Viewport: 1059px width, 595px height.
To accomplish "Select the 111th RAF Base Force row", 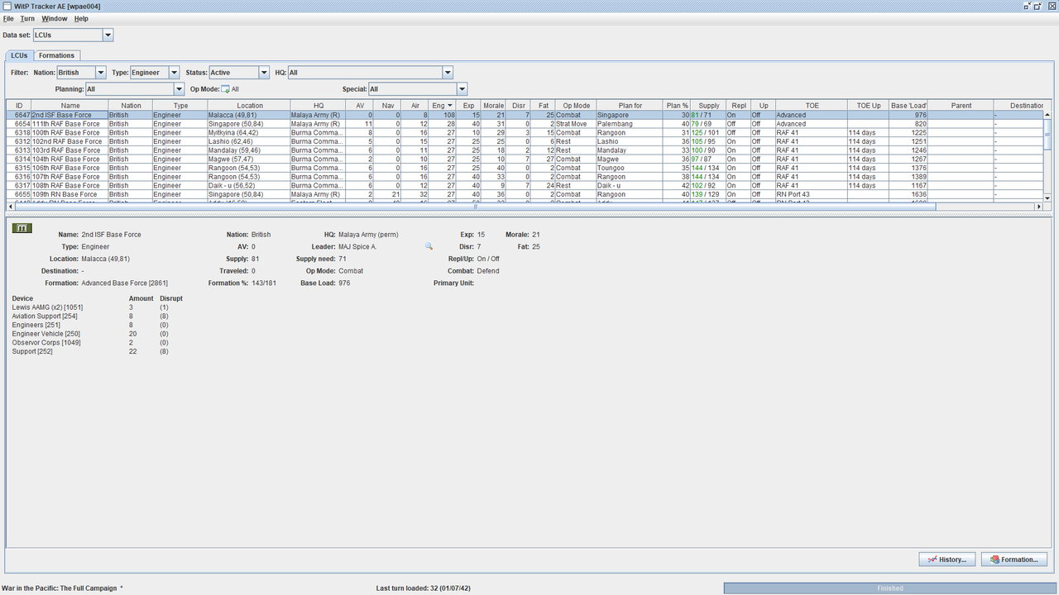I will [x=525, y=124].
